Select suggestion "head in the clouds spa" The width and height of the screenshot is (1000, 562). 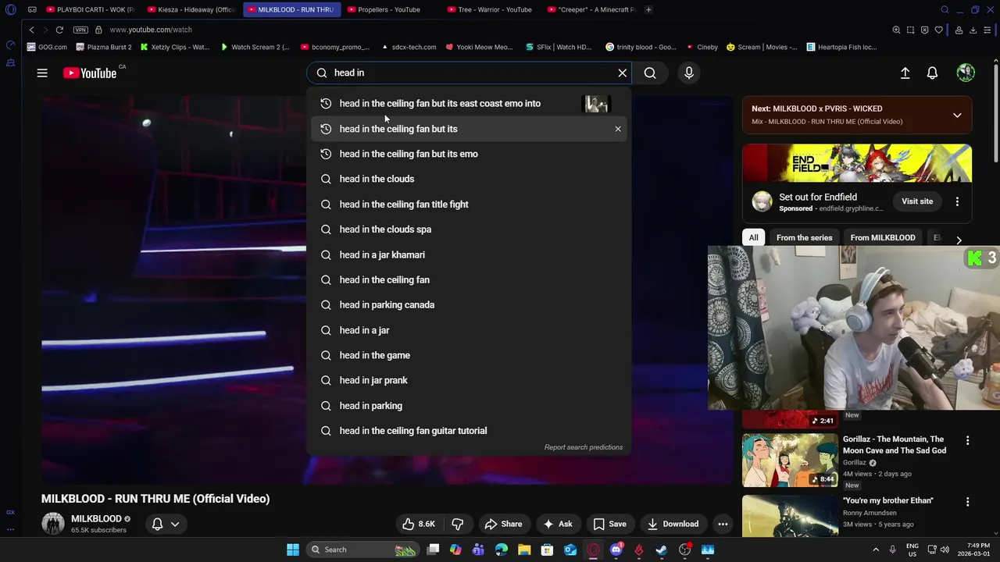click(468, 229)
